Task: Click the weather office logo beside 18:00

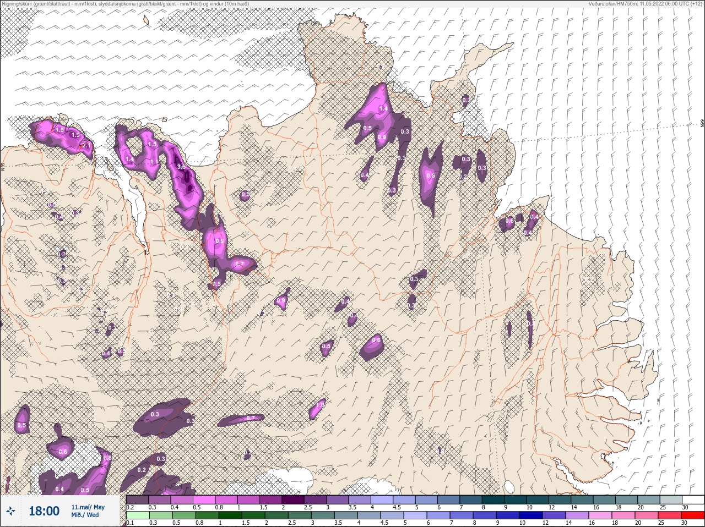Action: [10, 511]
